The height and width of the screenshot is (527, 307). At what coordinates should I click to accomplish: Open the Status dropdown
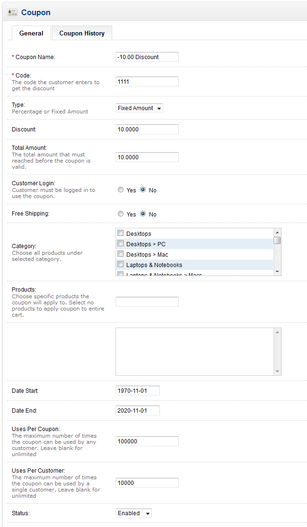[x=133, y=513]
